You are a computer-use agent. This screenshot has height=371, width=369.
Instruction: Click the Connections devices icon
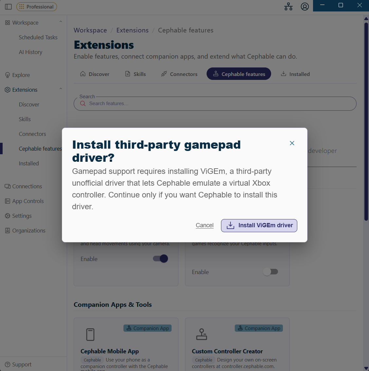coord(8,186)
